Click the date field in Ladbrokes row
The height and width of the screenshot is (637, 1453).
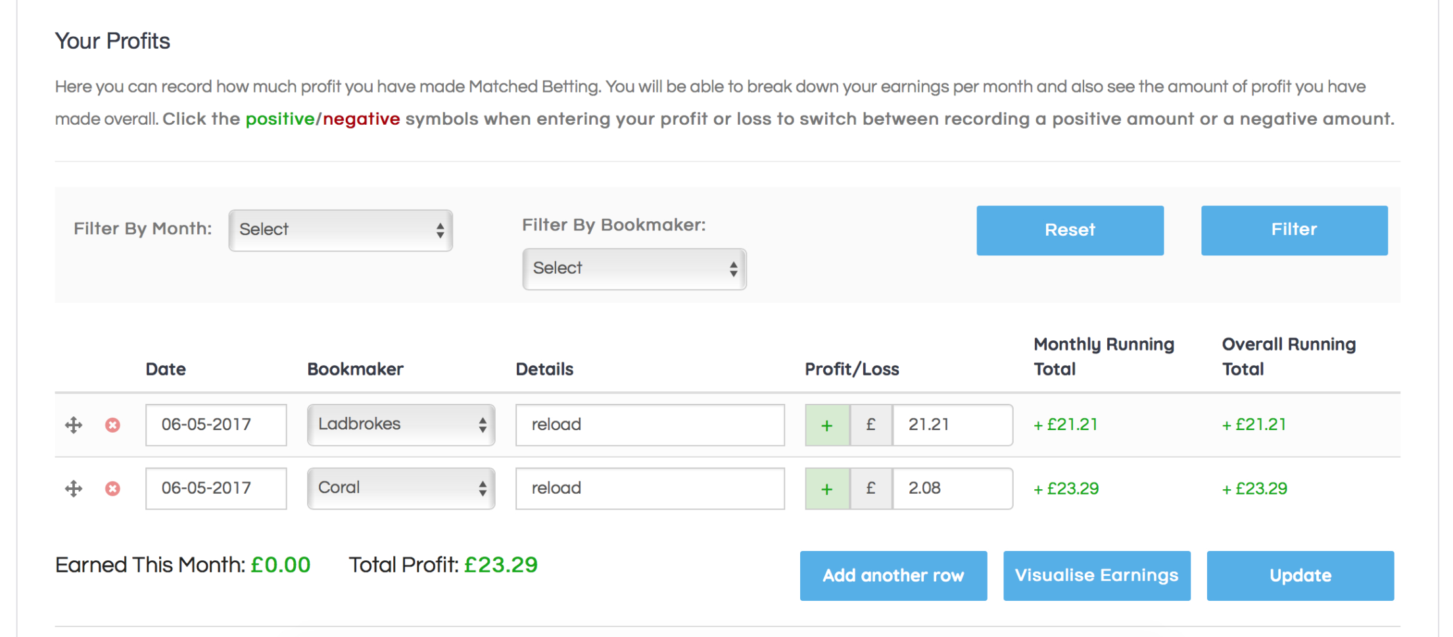[x=216, y=425]
